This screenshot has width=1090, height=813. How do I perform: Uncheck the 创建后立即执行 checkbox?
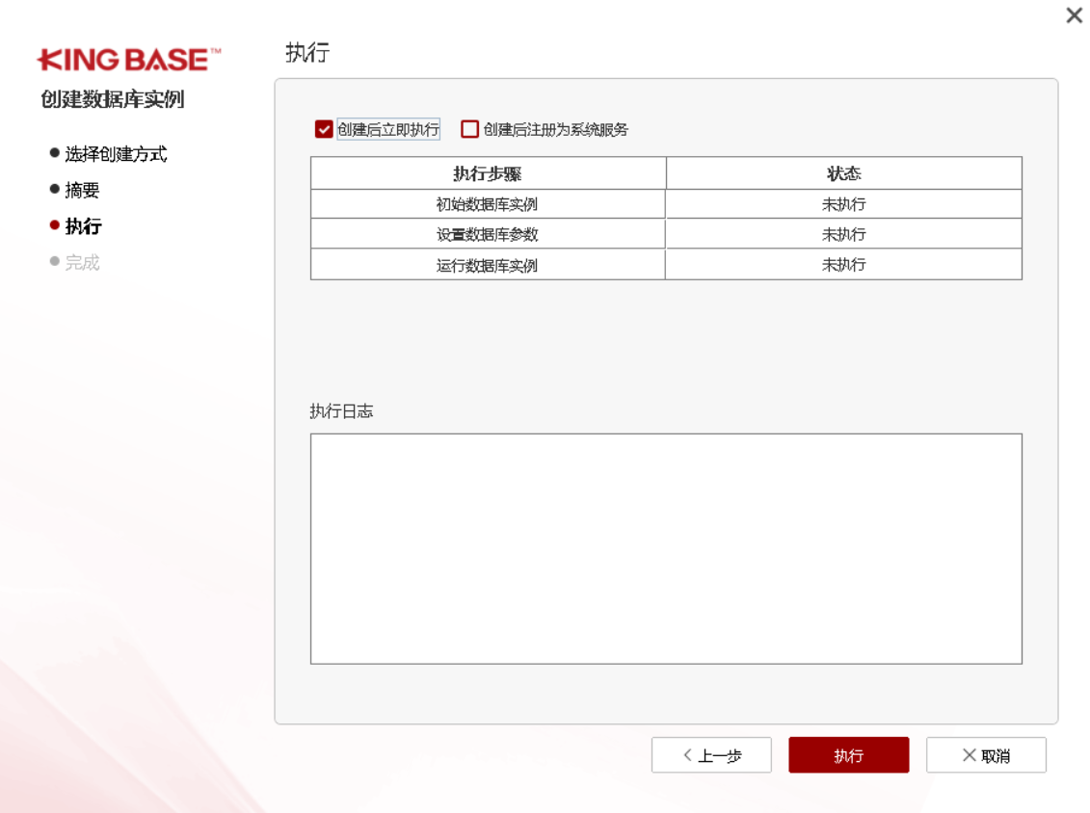click(x=324, y=129)
